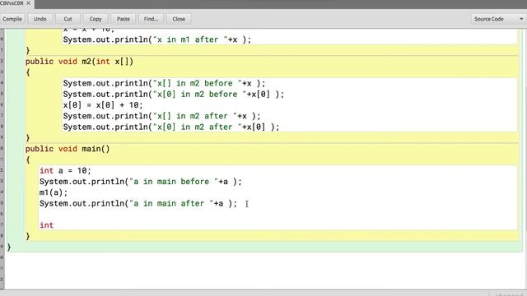Screen dimensions: 527x296
Task: Click the 'x[0] = x[0] + 10;' statement
Action: pyautogui.click(x=103, y=105)
